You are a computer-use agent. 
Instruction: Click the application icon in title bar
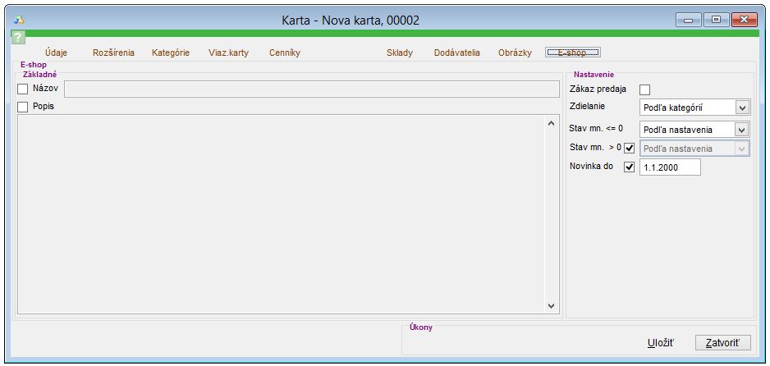20,20
